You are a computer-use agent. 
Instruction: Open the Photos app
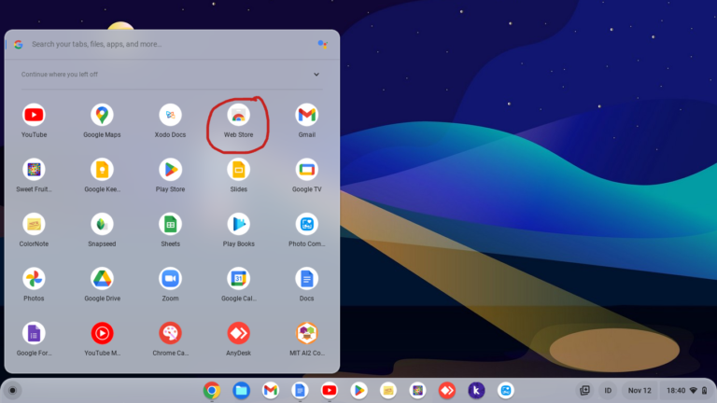[x=34, y=279]
